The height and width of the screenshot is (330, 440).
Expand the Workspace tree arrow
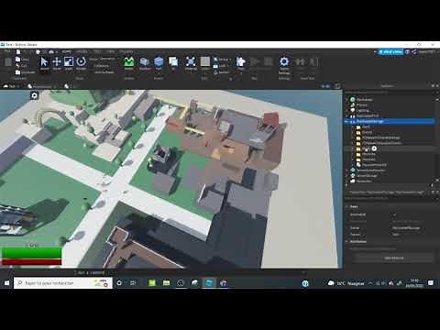click(x=346, y=100)
